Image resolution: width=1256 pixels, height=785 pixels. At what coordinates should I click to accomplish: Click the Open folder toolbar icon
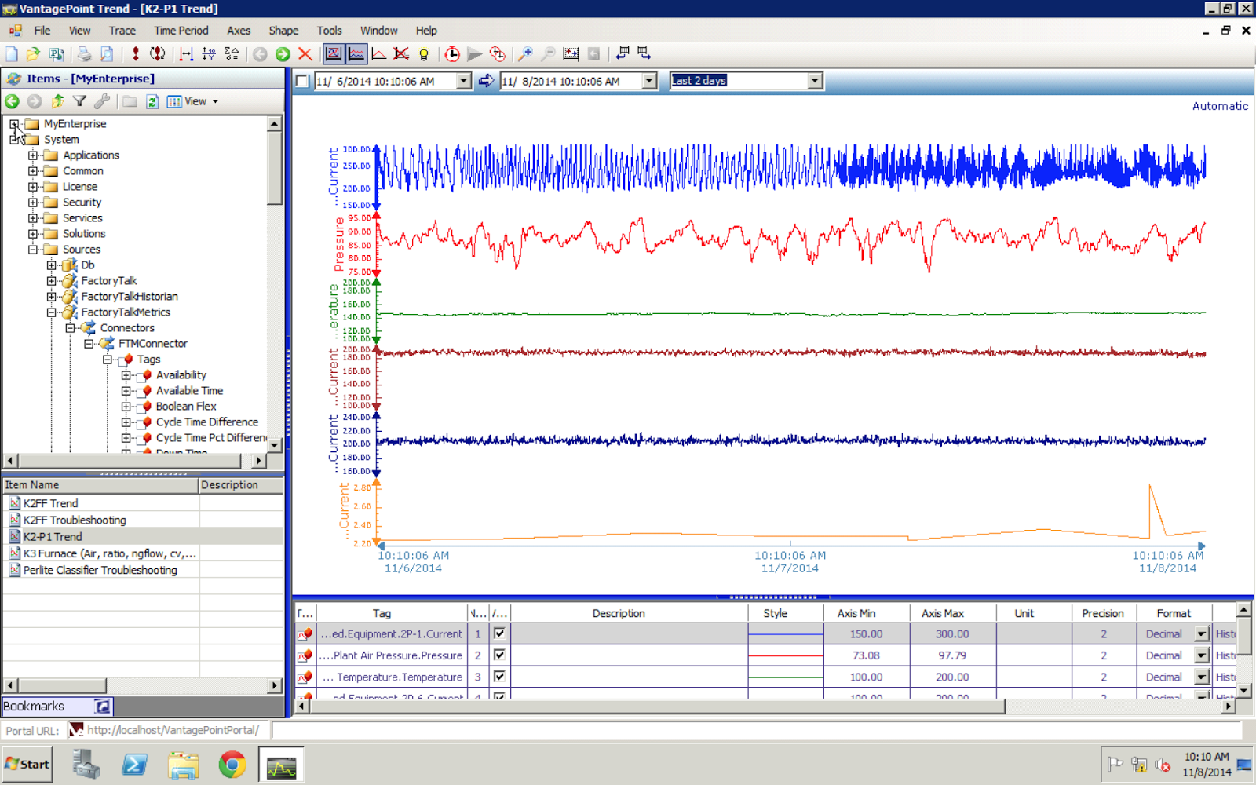[x=33, y=54]
